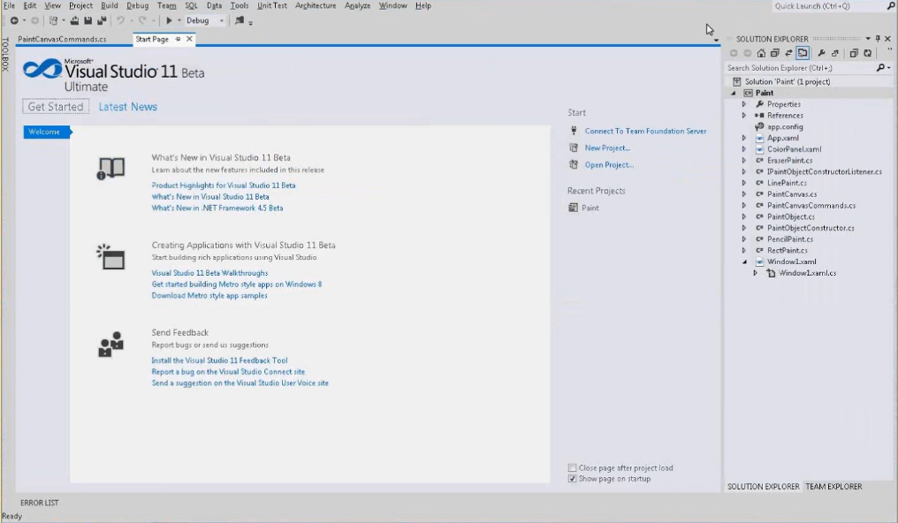Click the Save All multi-disk icon
The height and width of the screenshot is (523, 898).
102,20
